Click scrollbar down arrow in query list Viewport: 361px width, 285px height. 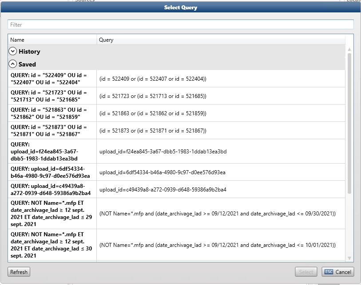click(x=349, y=258)
